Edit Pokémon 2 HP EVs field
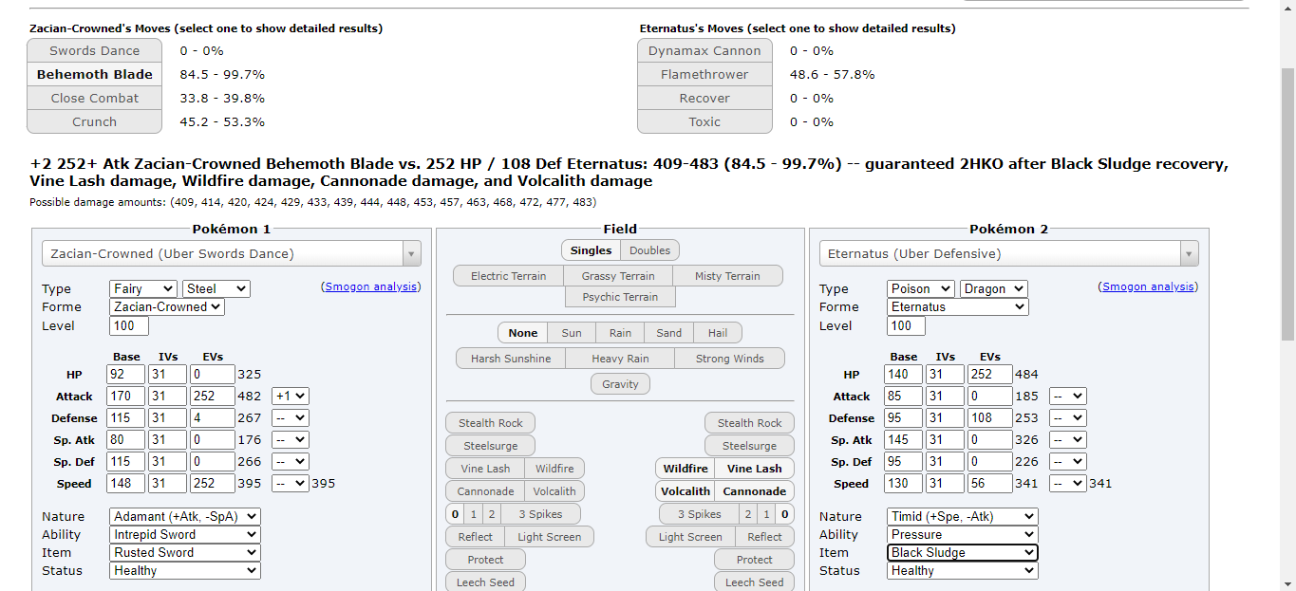 (x=989, y=374)
